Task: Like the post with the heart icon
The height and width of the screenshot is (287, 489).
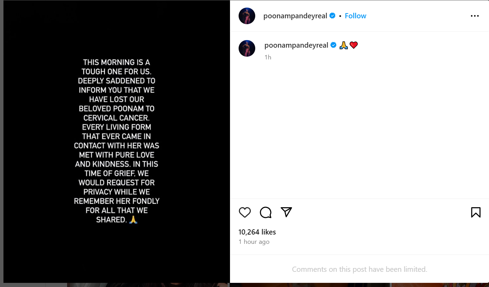Action: tap(244, 212)
